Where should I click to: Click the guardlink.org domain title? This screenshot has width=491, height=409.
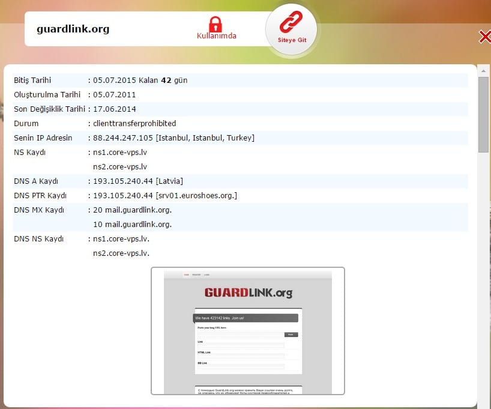(x=73, y=29)
